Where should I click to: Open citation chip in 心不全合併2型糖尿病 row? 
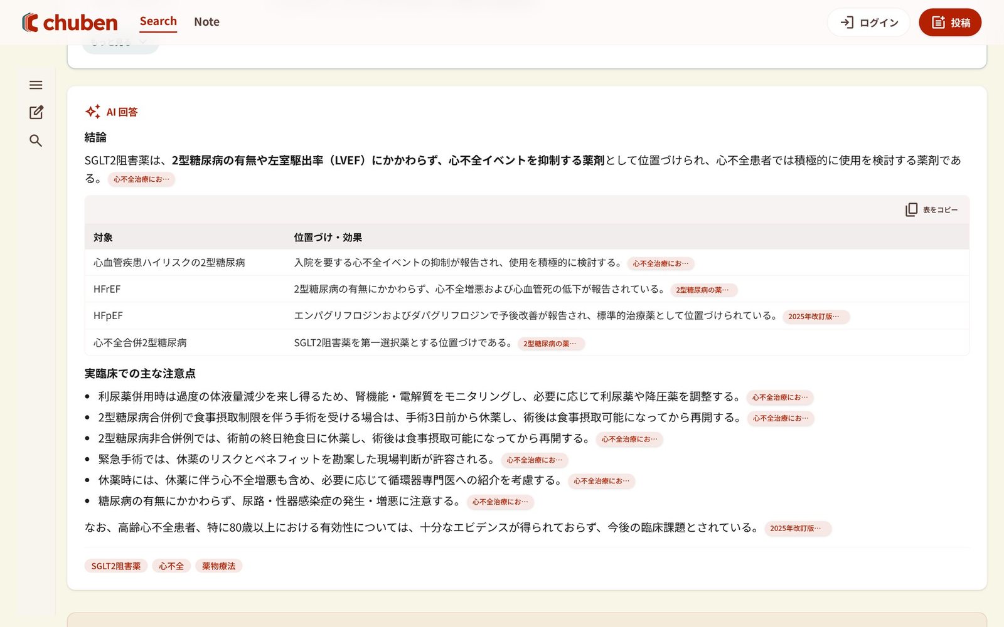[x=551, y=344]
